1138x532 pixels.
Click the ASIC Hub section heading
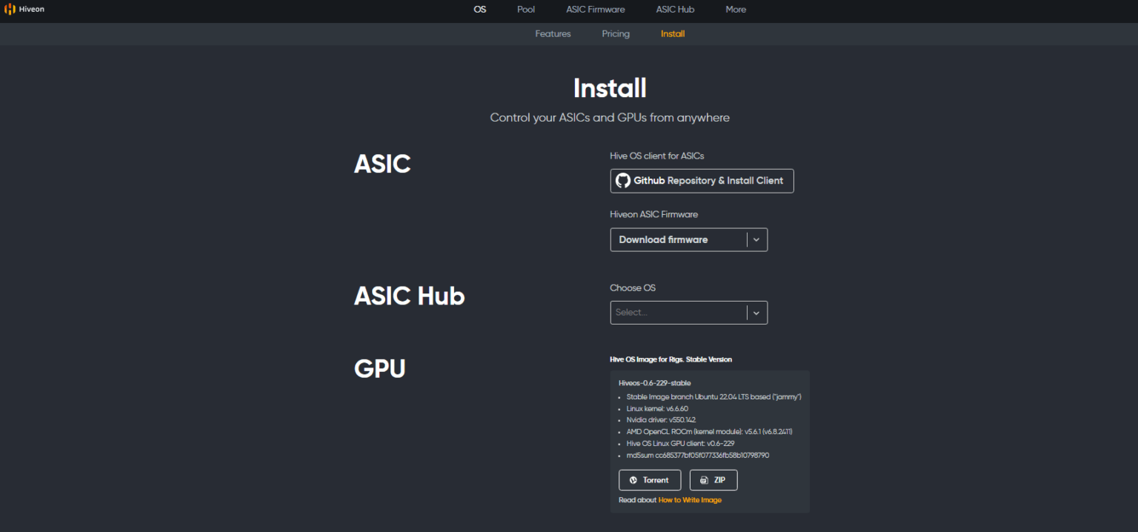click(x=409, y=296)
